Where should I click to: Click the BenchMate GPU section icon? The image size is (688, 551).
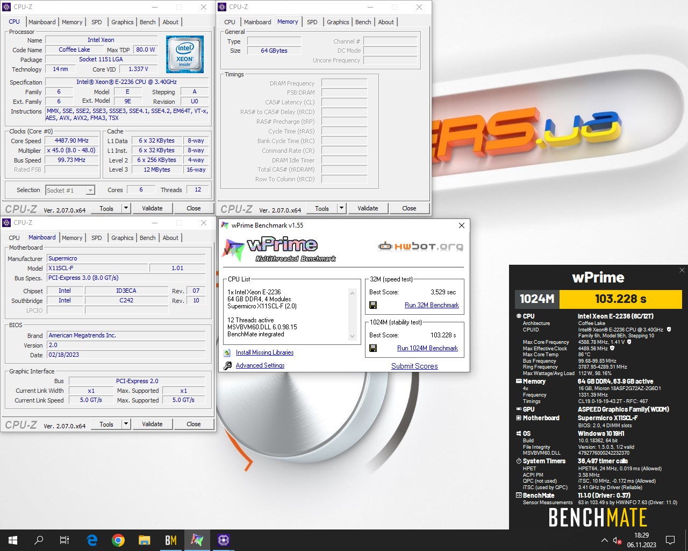(x=519, y=409)
